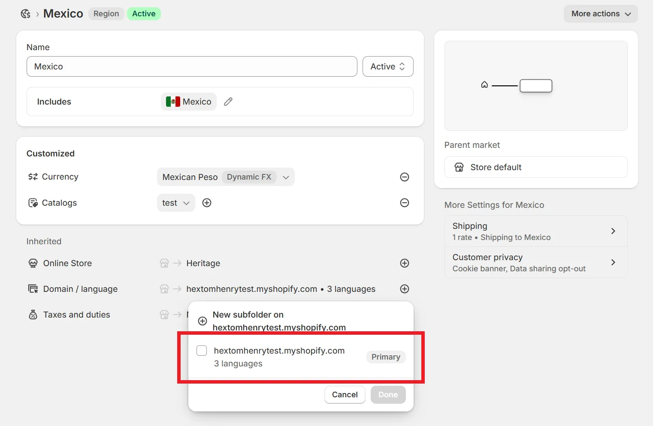Remove the Currency customization minus icon
Image resolution: width=653 pixels, height=426 pixels.
(x=405, y=177)
